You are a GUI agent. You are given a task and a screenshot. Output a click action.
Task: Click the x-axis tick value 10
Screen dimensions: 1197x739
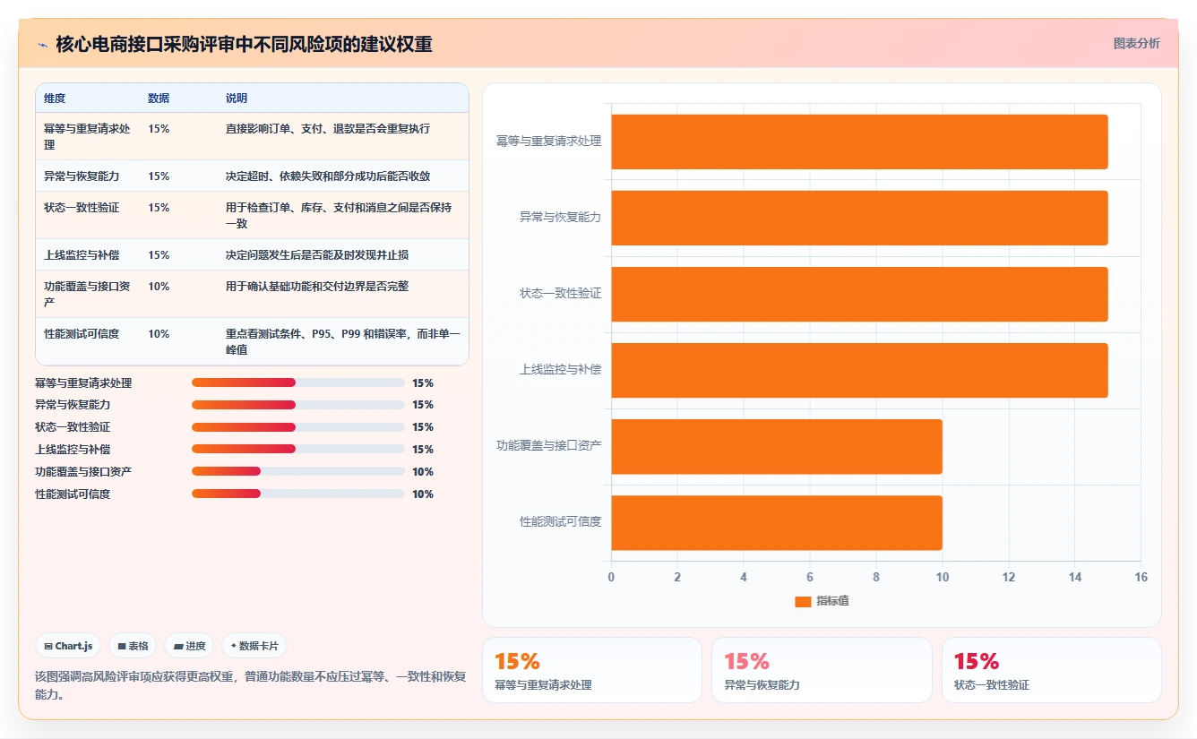click(943, 578)
